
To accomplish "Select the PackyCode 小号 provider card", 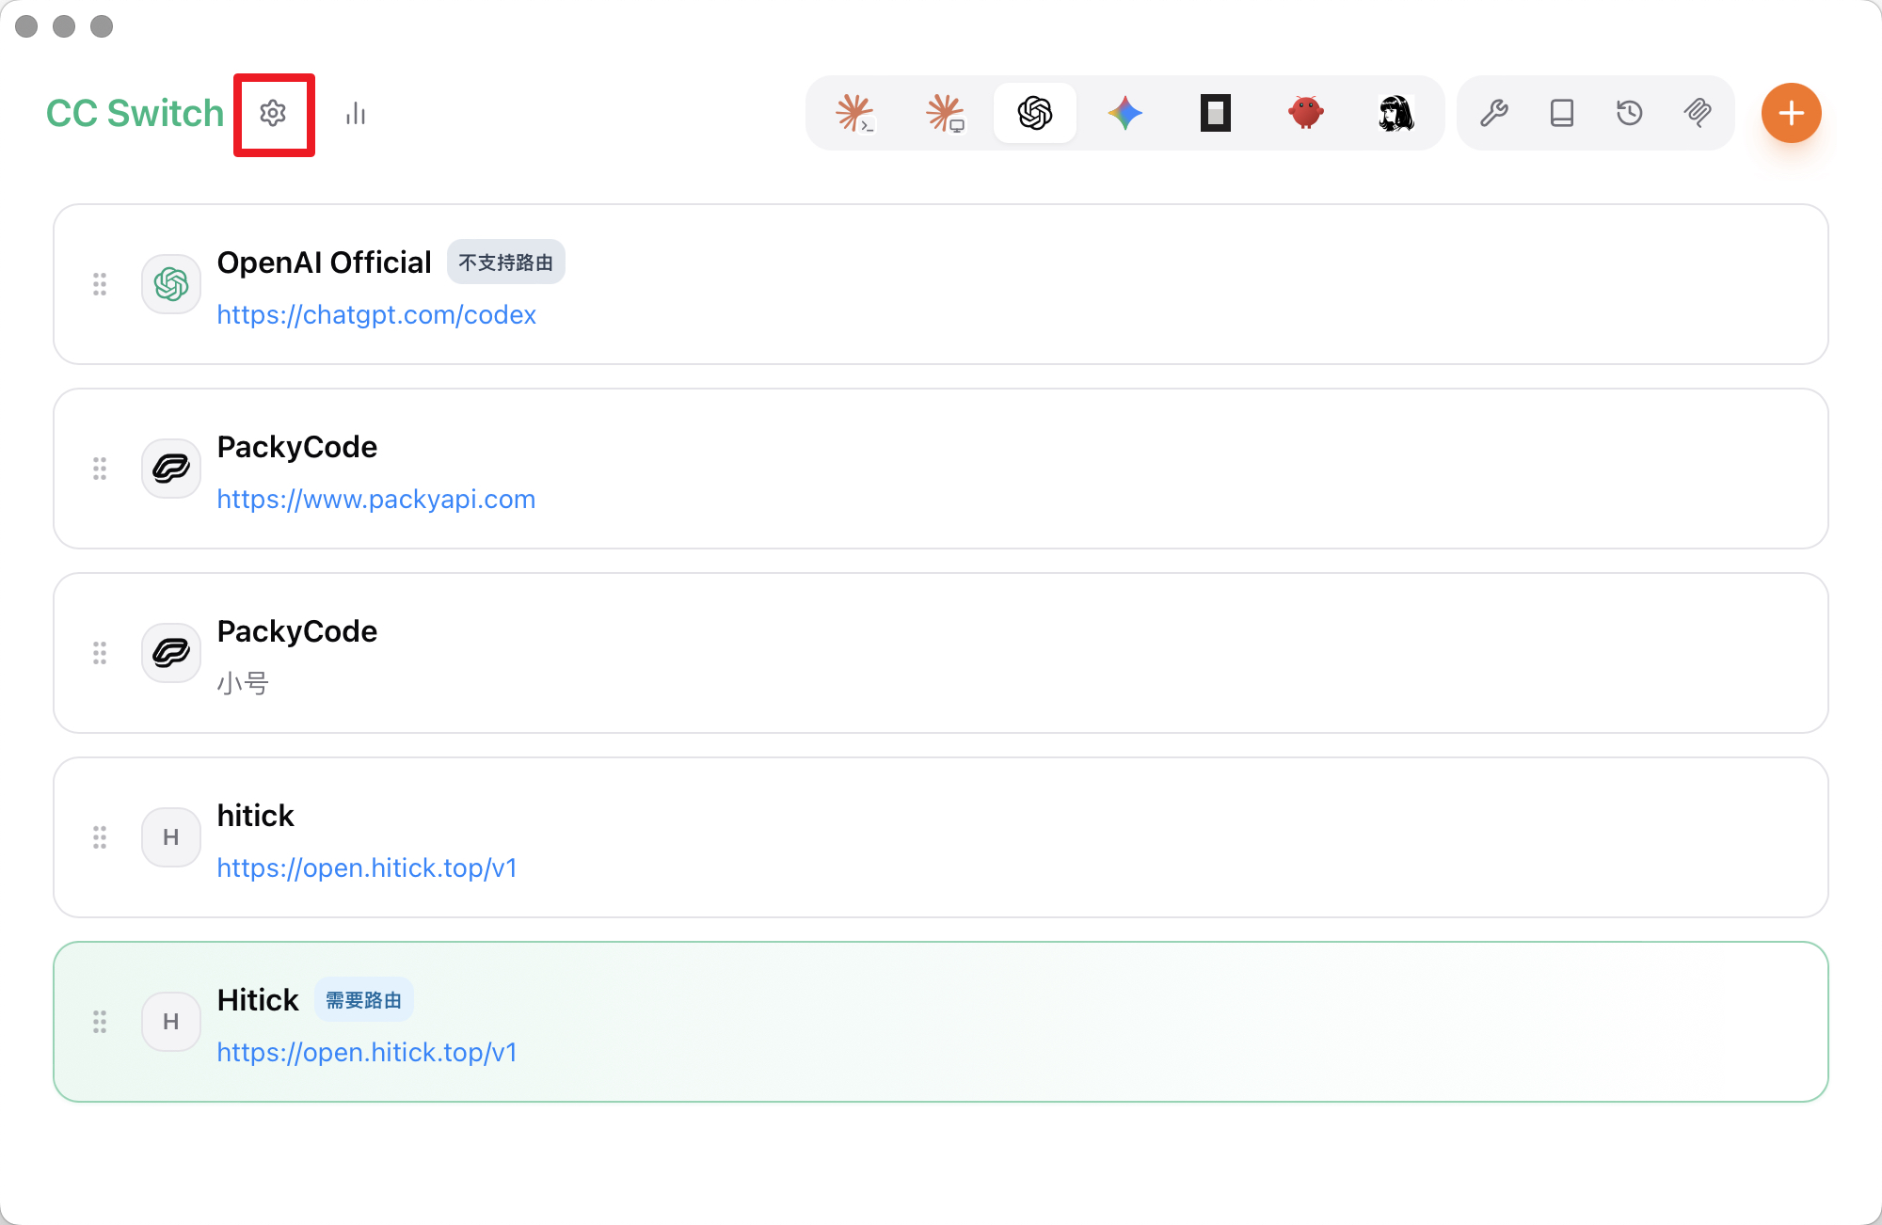I will pos(941,653).
